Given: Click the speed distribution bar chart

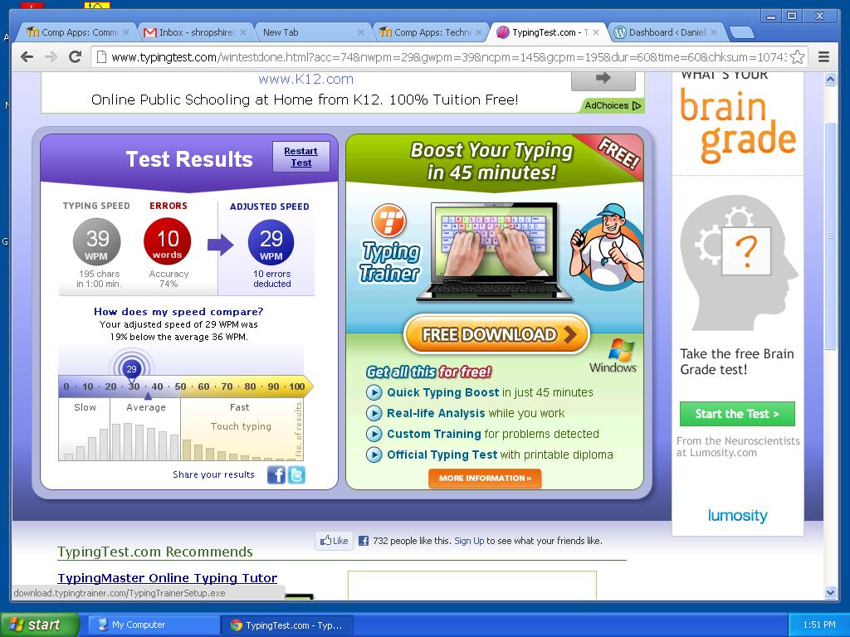Looking at the screenshot, I should pyautogui.click(x=180, y=429).
